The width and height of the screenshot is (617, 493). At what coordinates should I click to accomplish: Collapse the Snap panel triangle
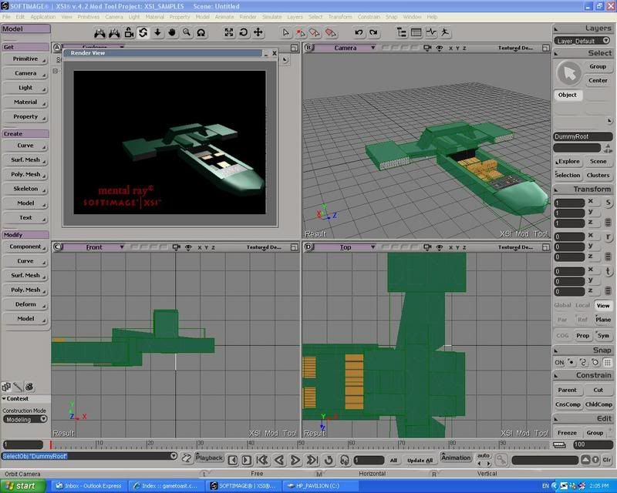click(556, 350)
